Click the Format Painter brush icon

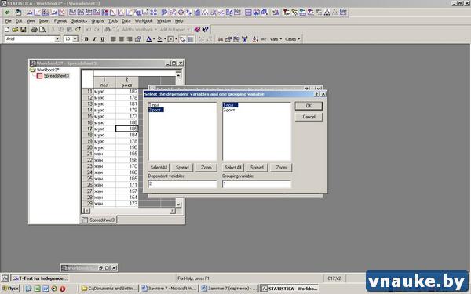[78, 30]
